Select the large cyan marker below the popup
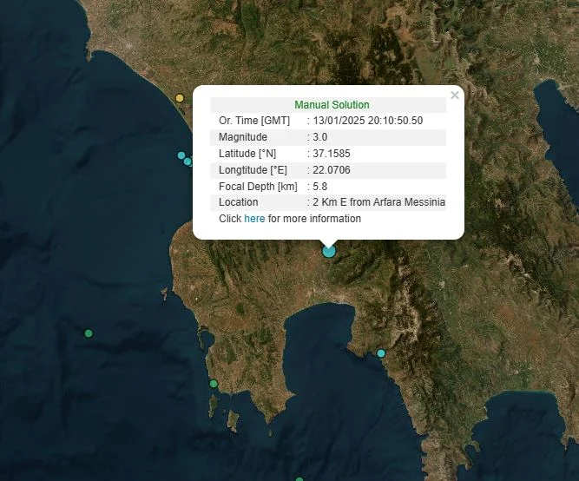579x481 pixels. 329,251
